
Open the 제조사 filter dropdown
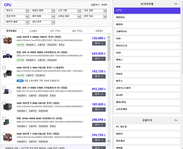(x=17, y=11)
